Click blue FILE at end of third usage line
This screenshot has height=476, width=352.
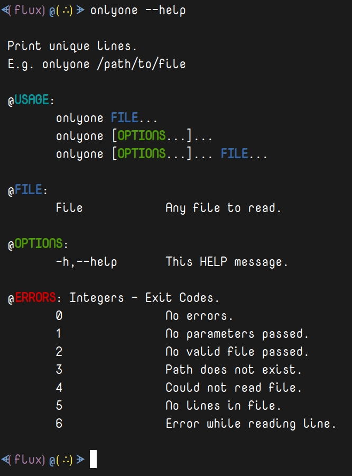pos(234,153)
